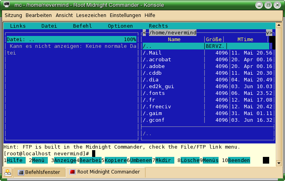
Task: Click the Datei: .. viewer header
Action: tap(72, 40)
